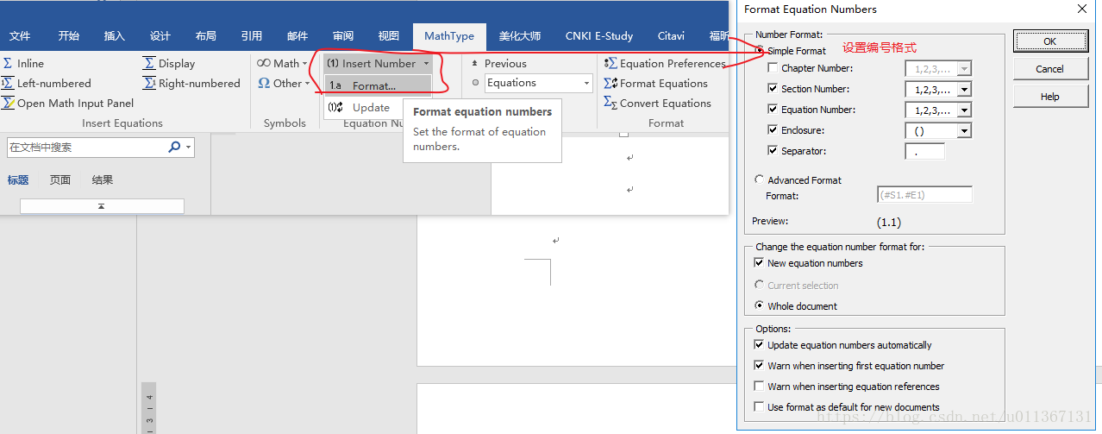Open the 邮件 ribbon tab

[x=297, y=35]
